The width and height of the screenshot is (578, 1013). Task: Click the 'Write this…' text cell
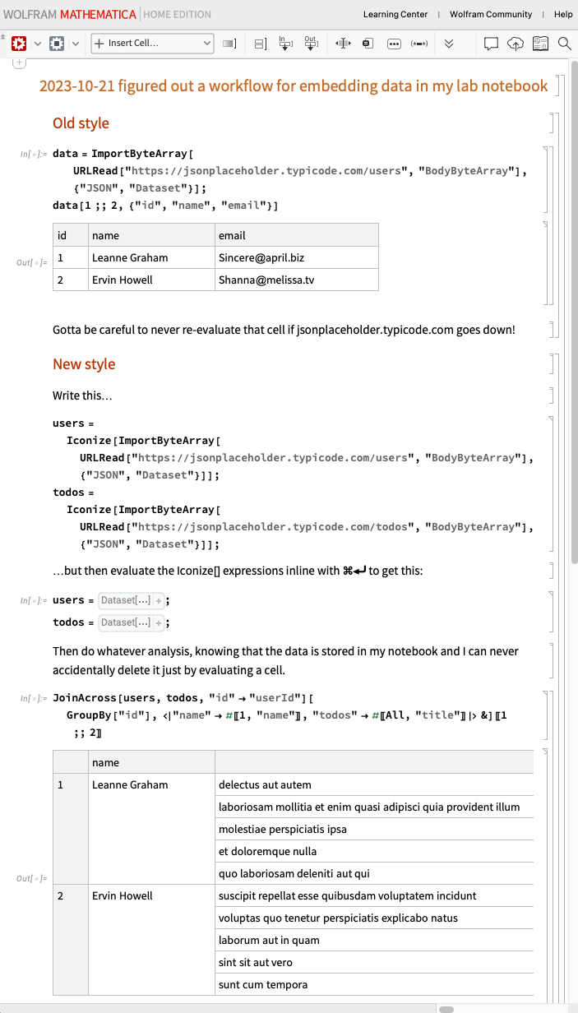(x=82, y=395)
